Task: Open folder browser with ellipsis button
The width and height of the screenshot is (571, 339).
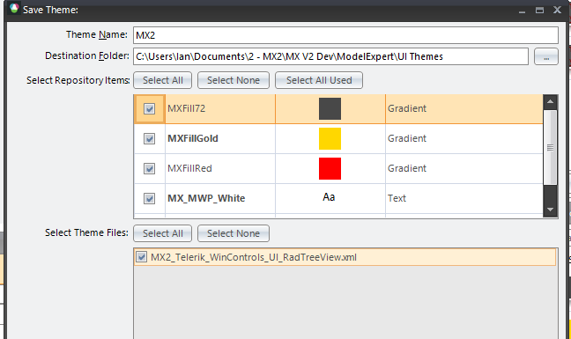Action: pyautogui.click(x=545, y=56)
